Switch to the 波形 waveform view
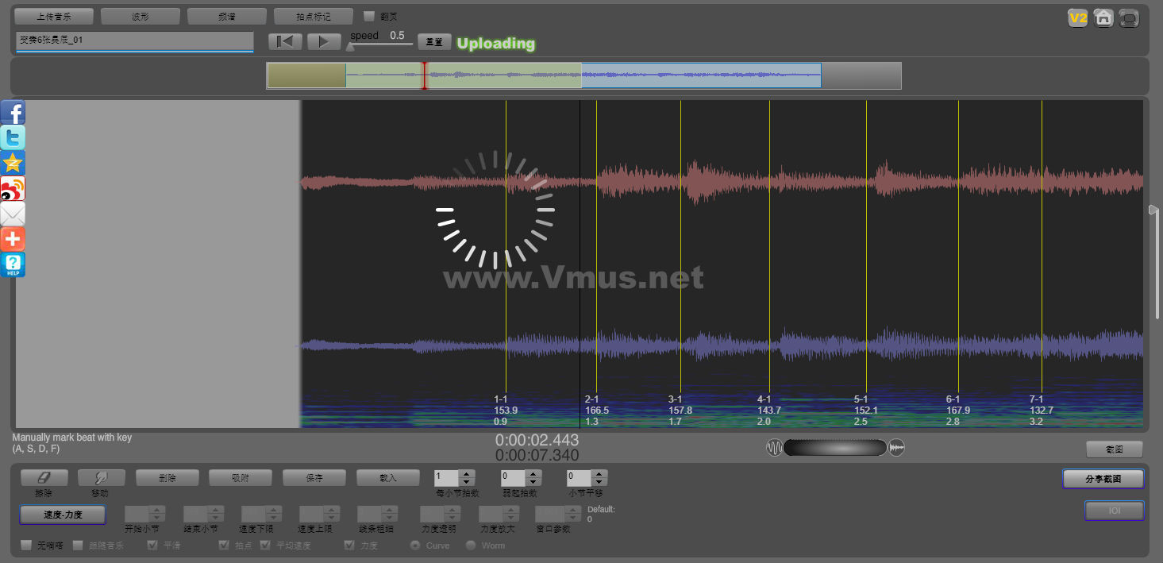This screenshot has width=1163, height=563. [140, 16]
